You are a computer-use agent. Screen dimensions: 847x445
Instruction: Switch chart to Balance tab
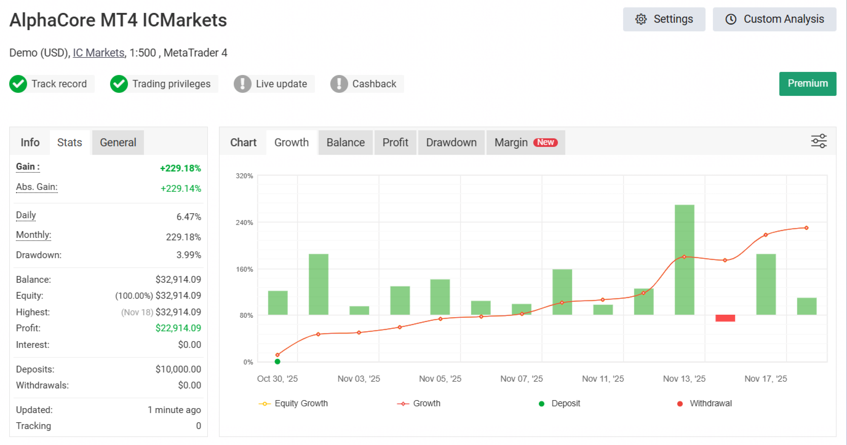(345, 143)
